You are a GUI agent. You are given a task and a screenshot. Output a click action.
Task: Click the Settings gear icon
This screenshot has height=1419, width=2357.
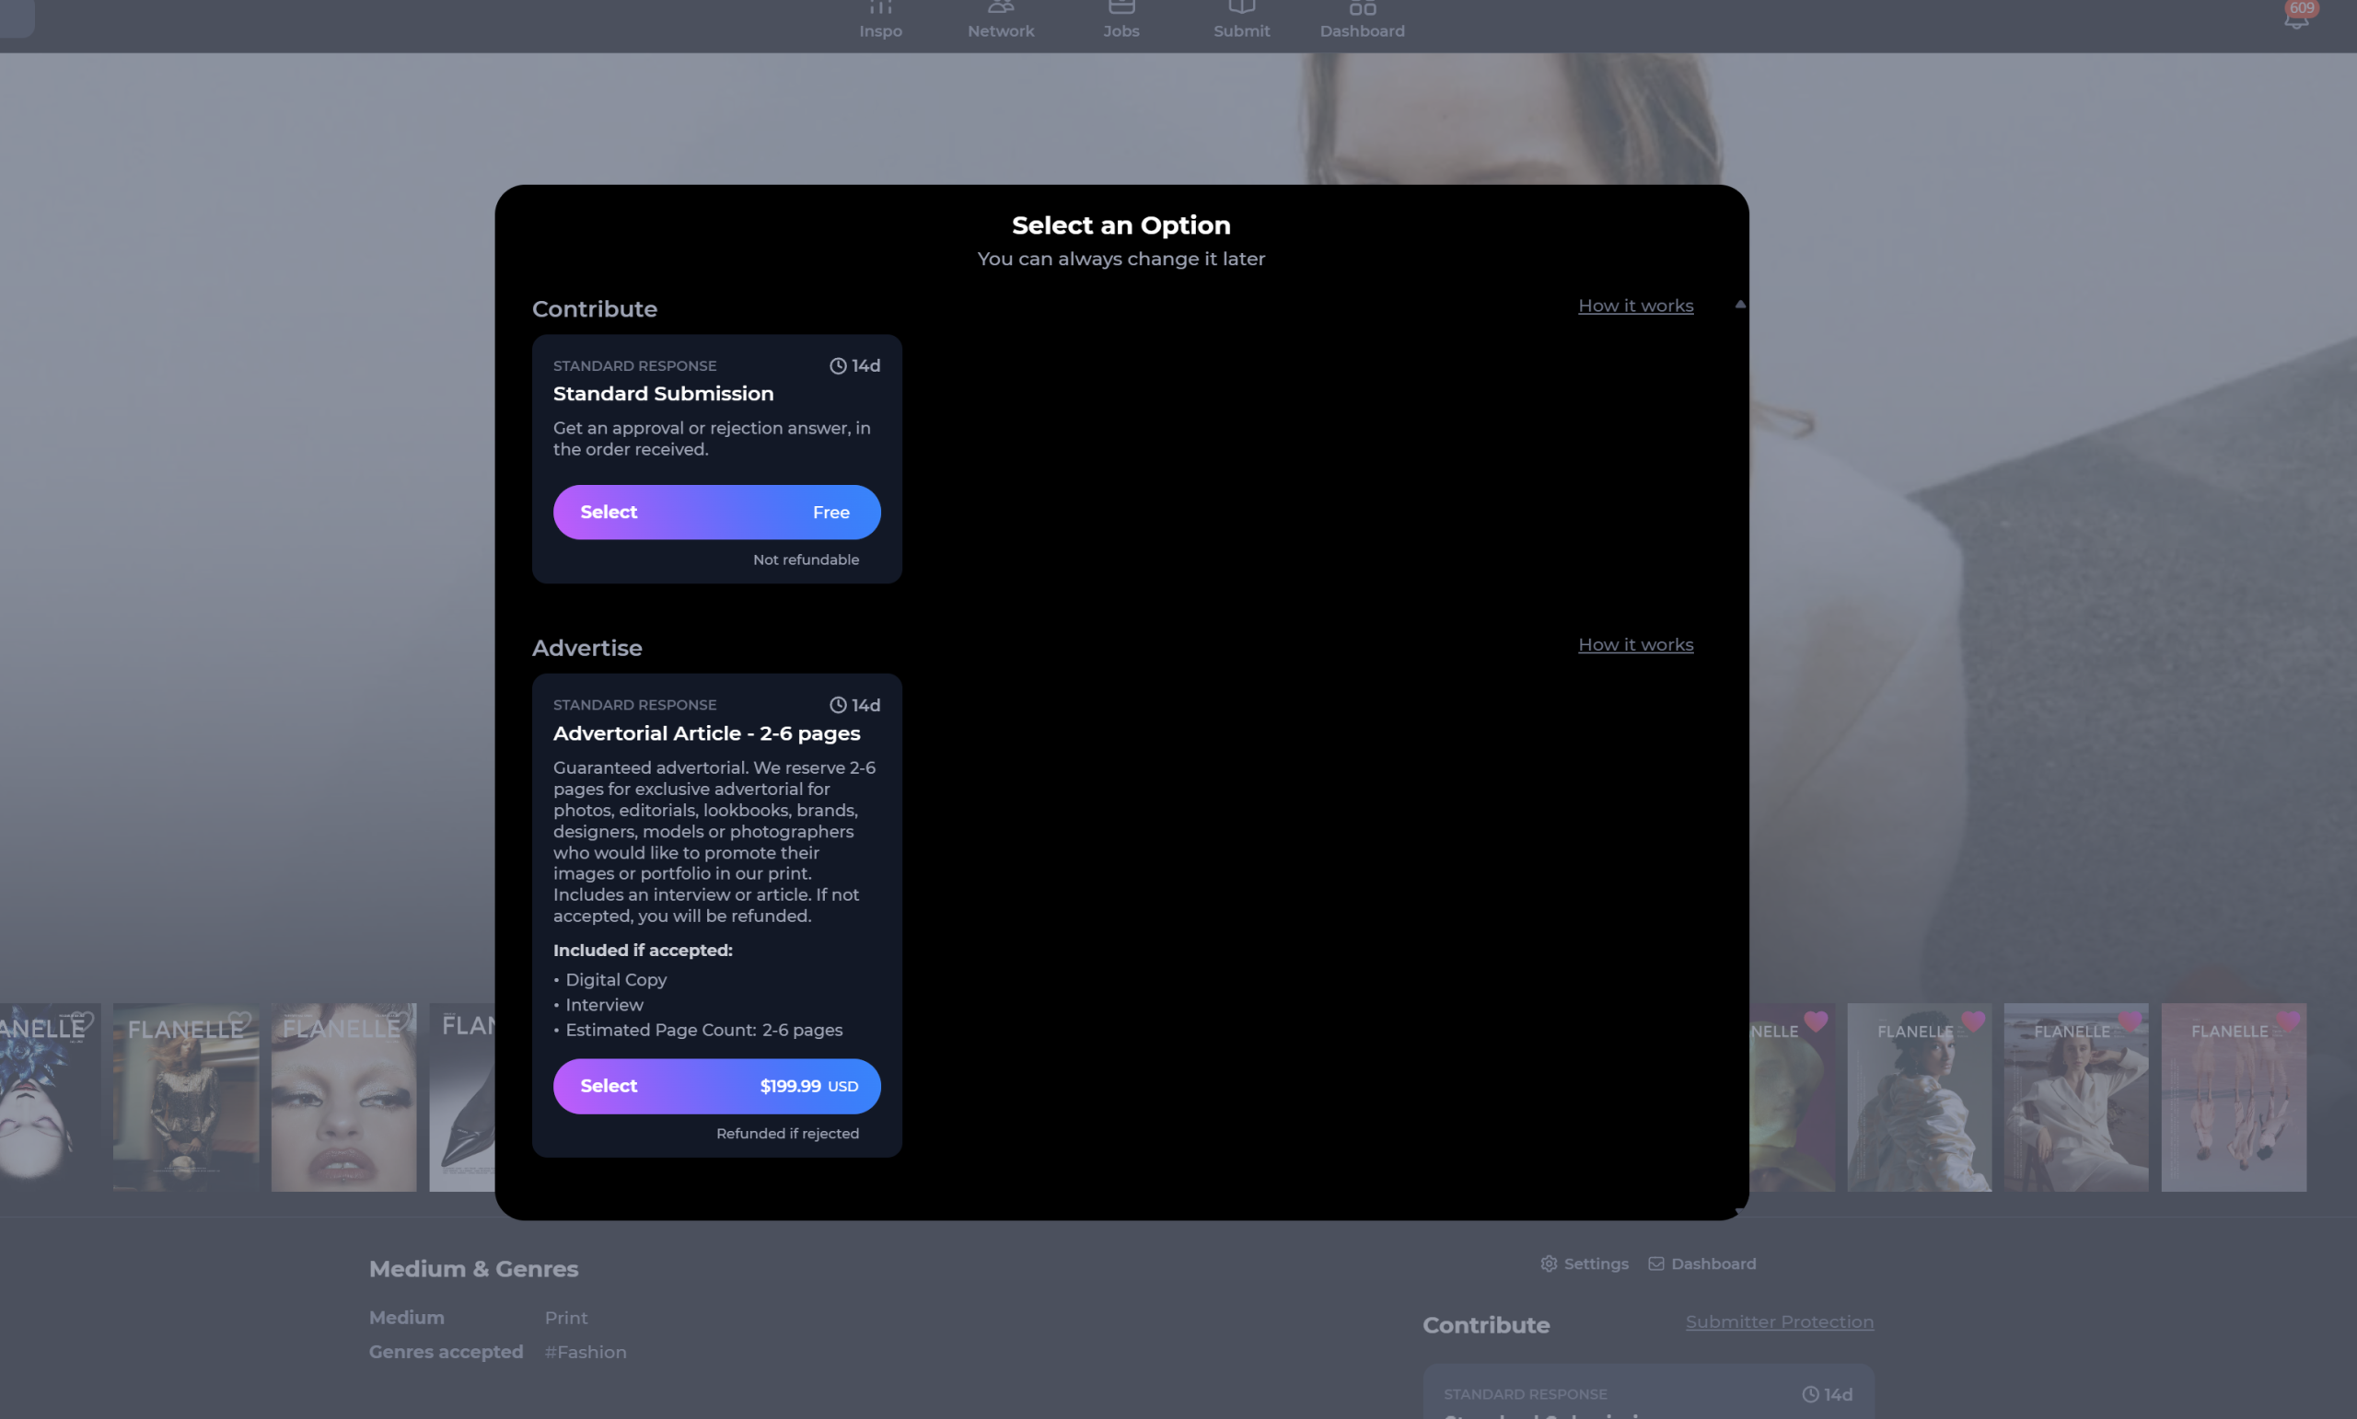point(1549,1264)
